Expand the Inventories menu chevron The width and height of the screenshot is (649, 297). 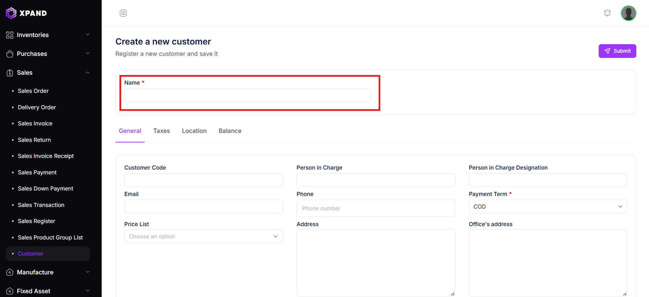[x=88, y=35]
